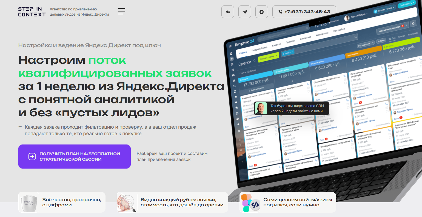This screenshot has width=422, height=217.
Task: Click the heading line и без «пустых лидов»
Action: (89, 112)
